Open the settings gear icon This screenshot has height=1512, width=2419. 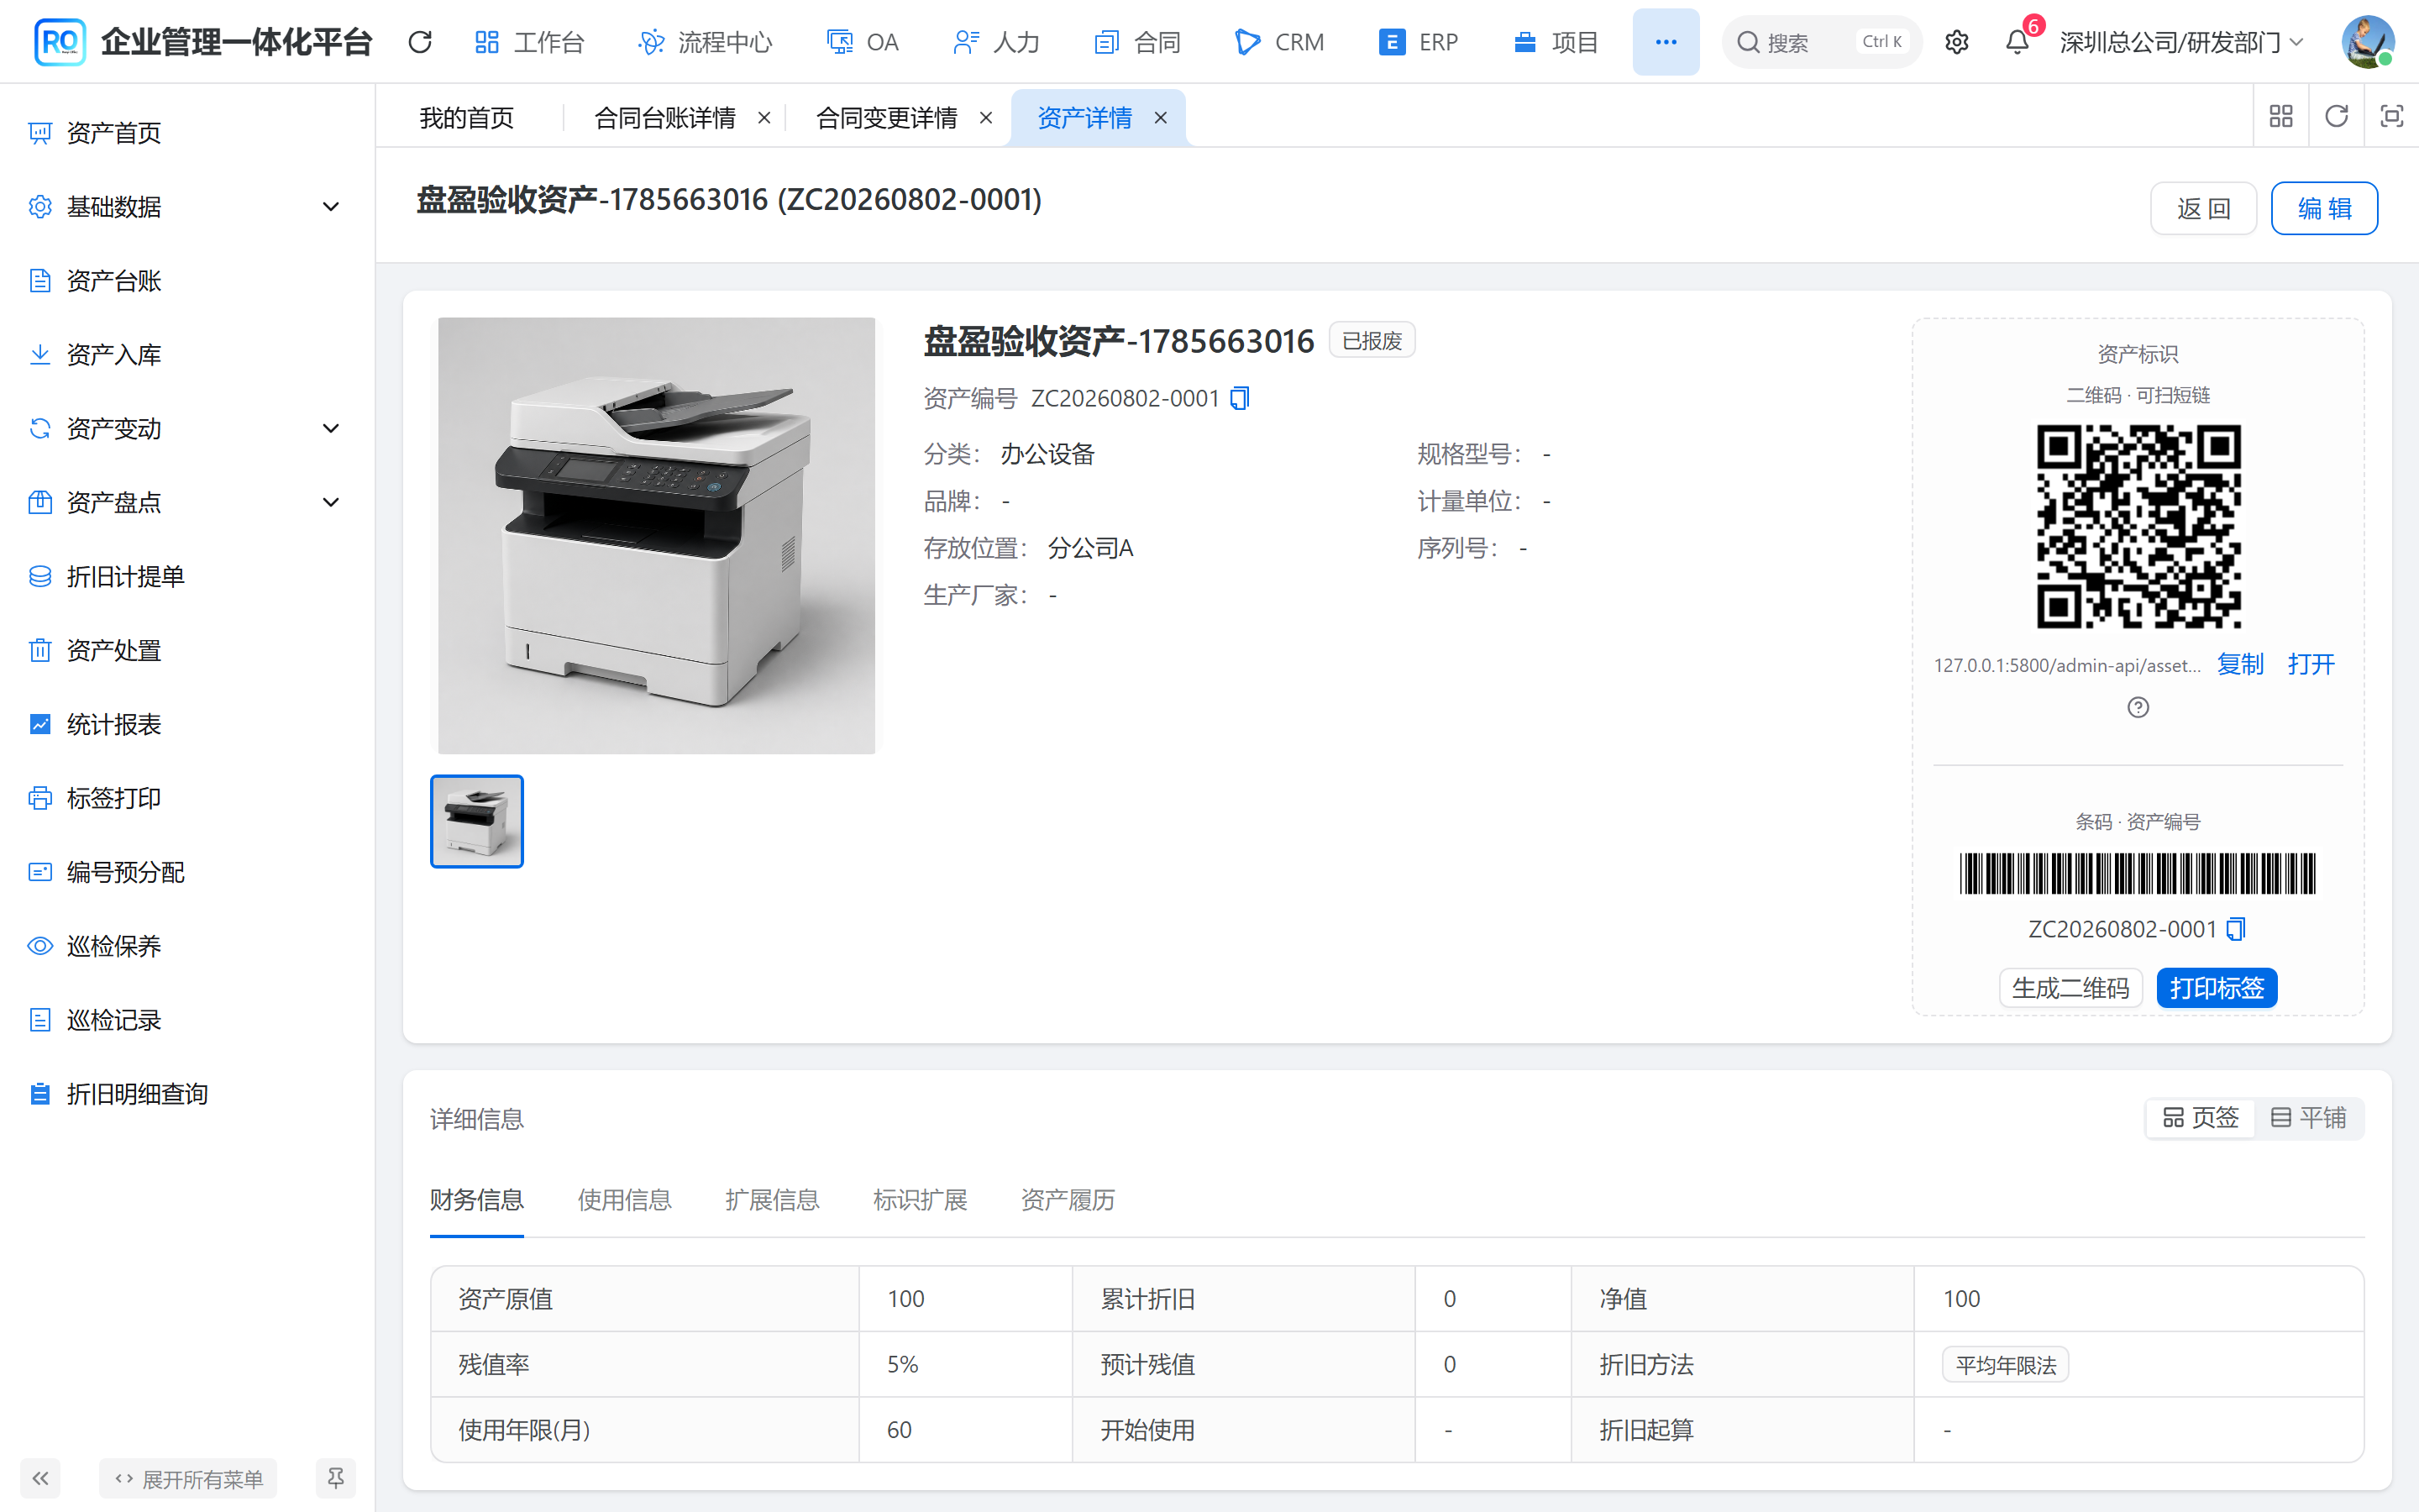pyautogui.click(x=1956, y=42)
